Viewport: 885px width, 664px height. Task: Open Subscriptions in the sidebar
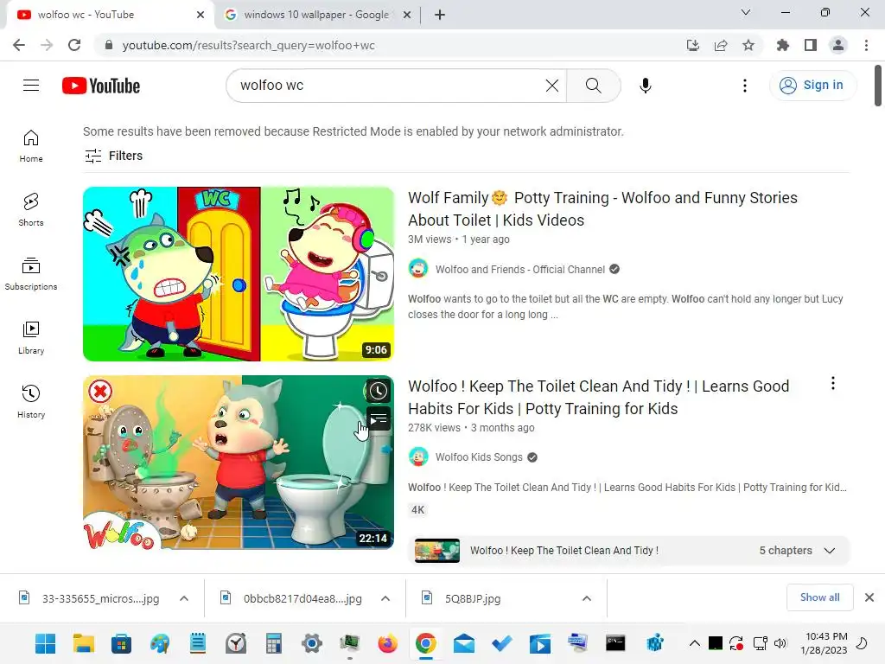(x=31, y=274)
